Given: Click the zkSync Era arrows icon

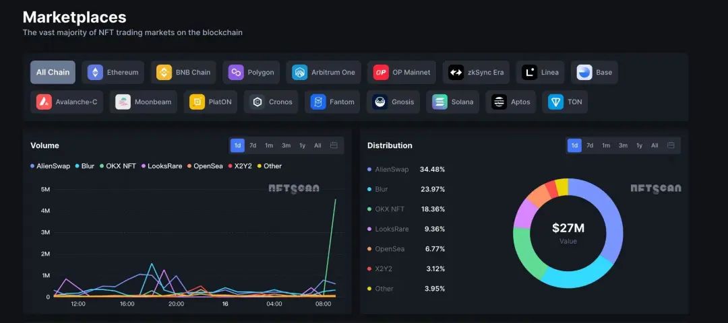Looking at the screenshot, I should [x=456, y=72].
